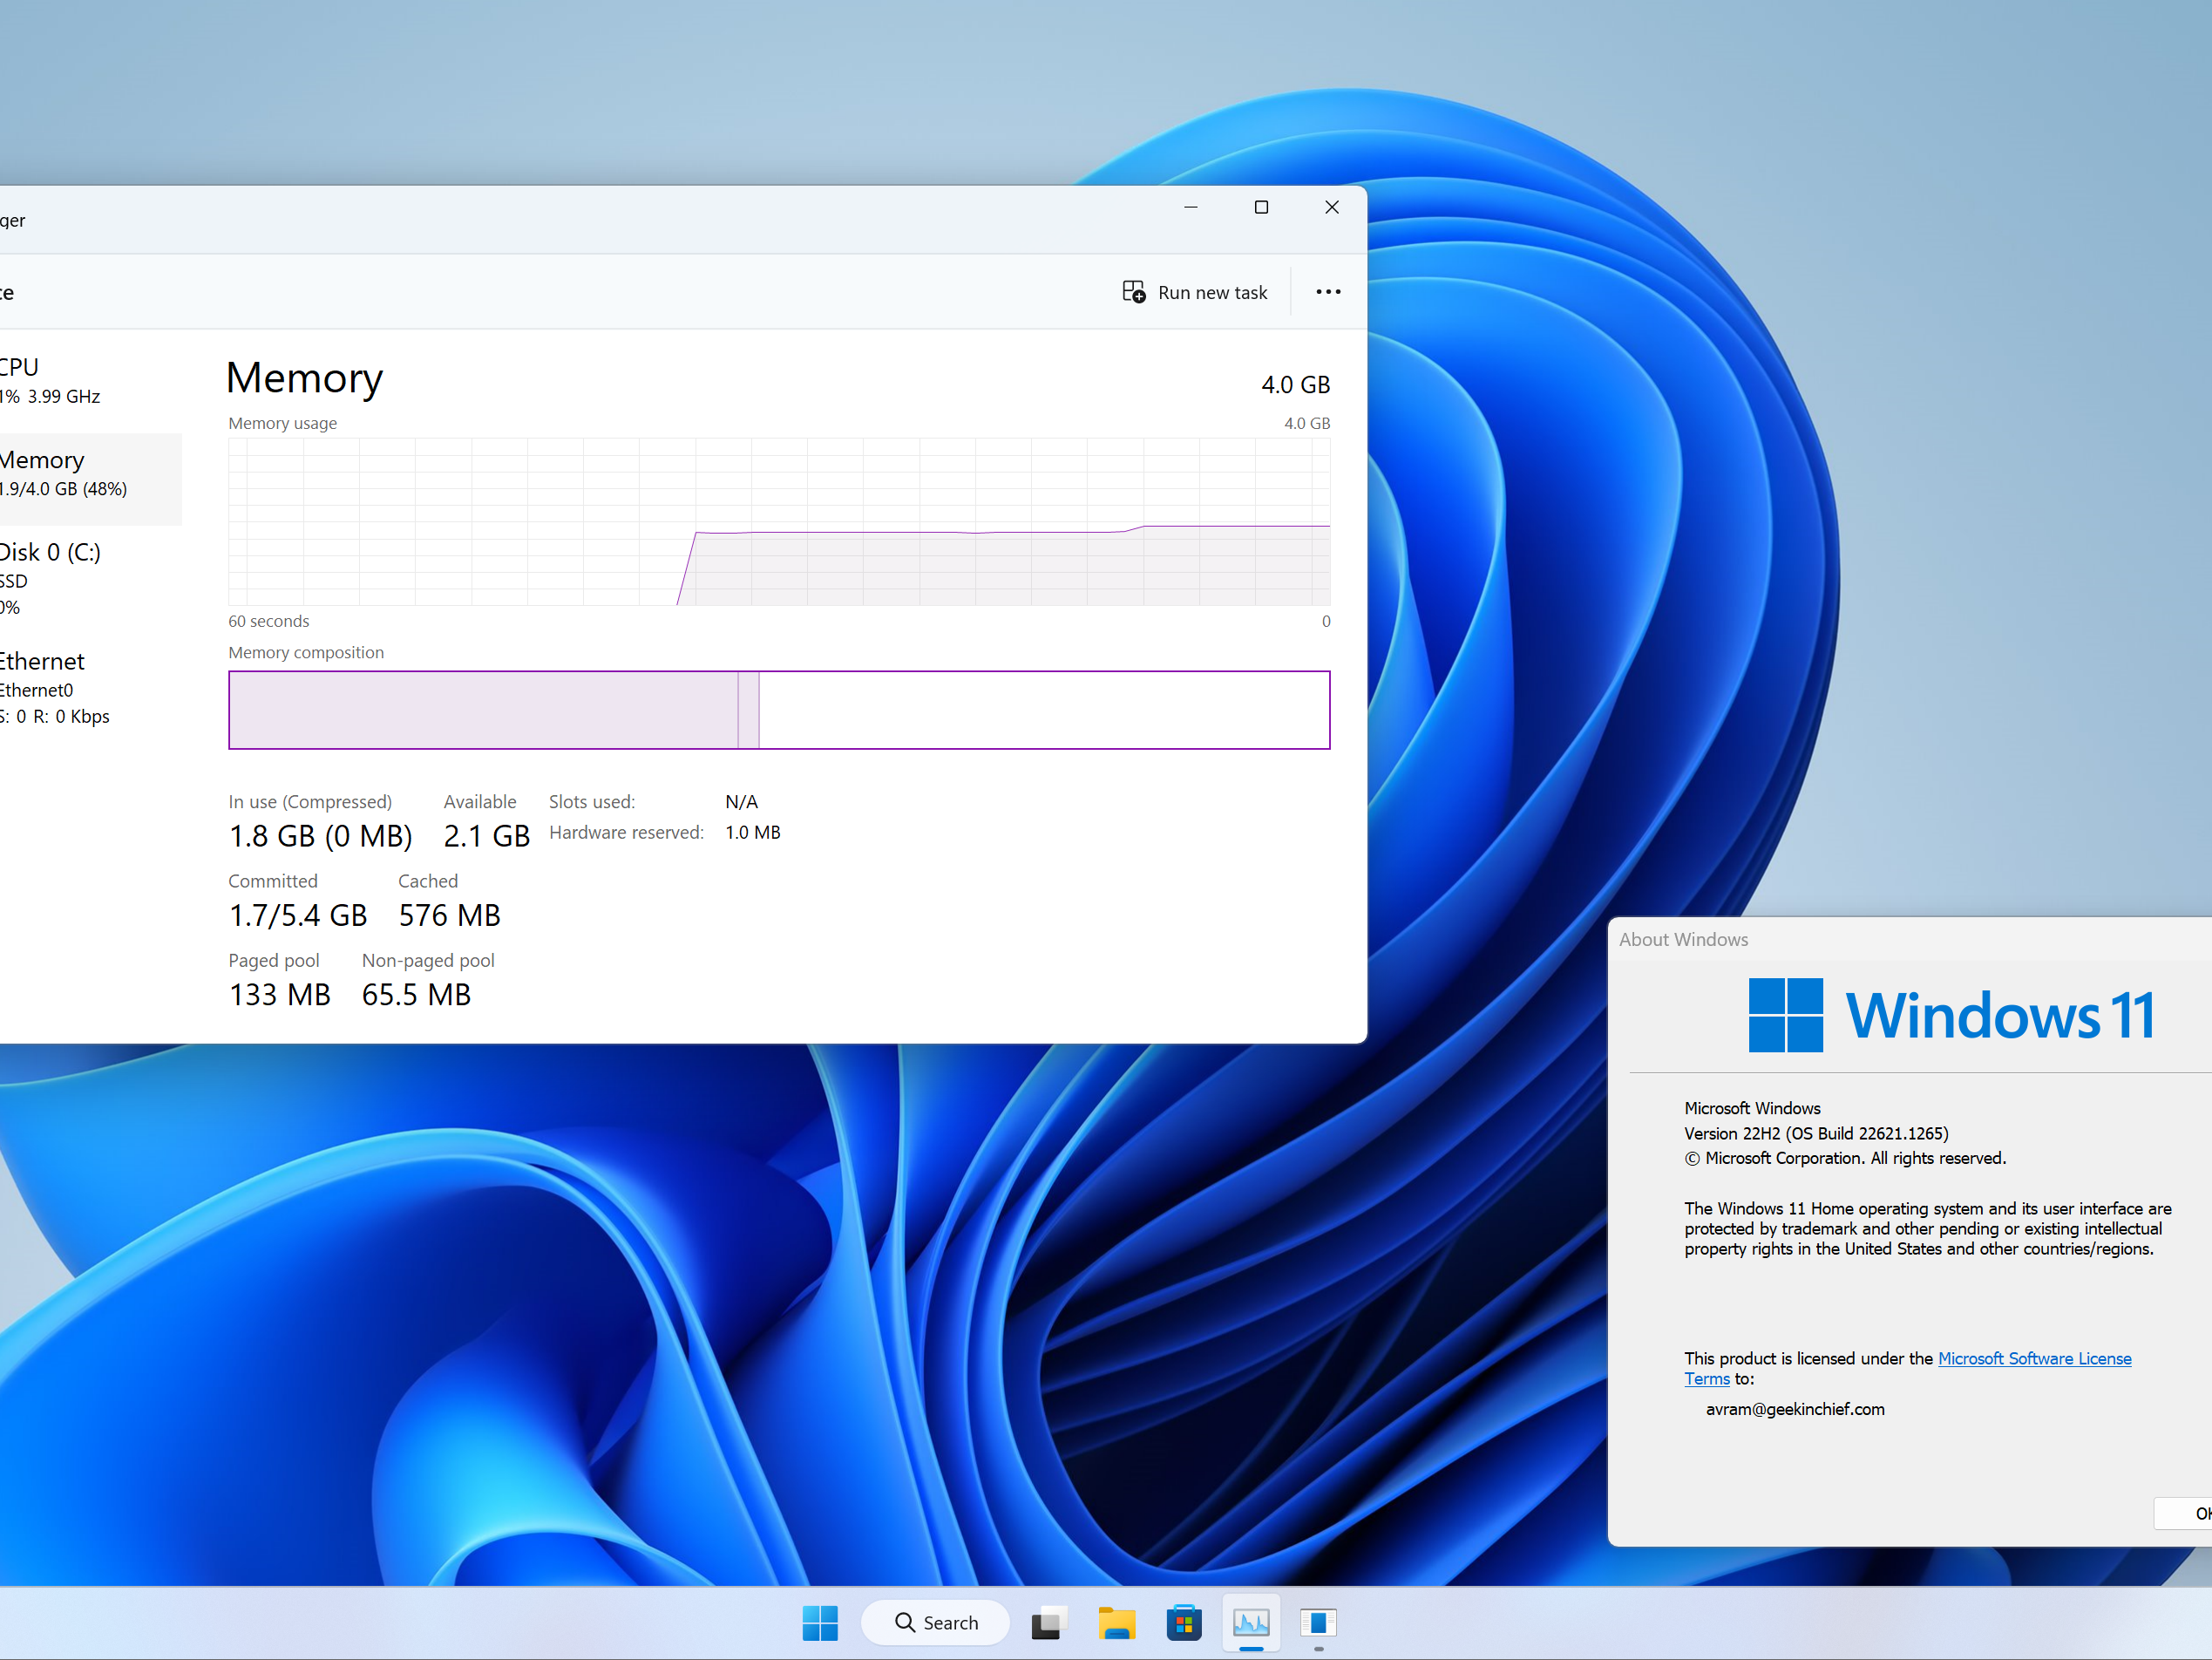Screen dimensions: 2212x1660
Task: Select the CPU performance entry
Action: [50, 380]
